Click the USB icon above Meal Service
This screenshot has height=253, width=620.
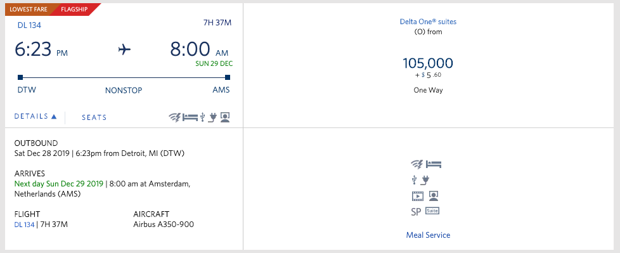414,180
